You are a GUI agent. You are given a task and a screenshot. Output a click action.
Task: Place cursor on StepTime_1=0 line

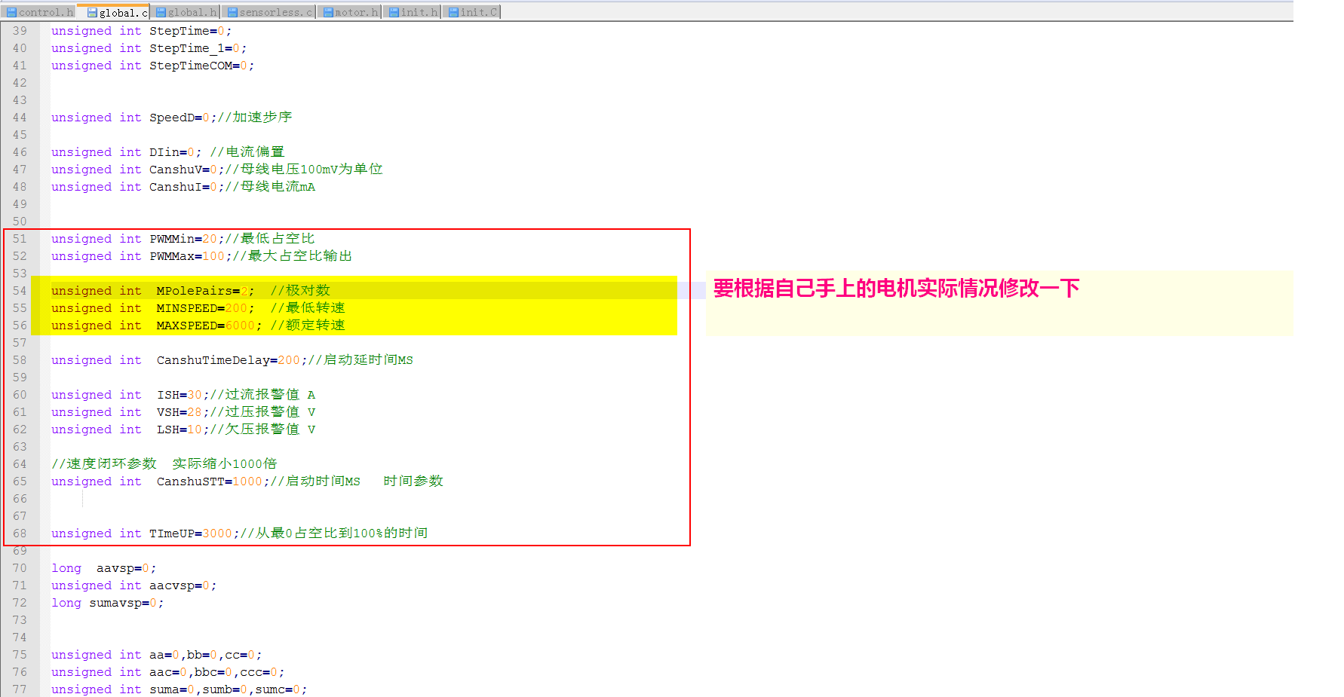click(149, 48)
